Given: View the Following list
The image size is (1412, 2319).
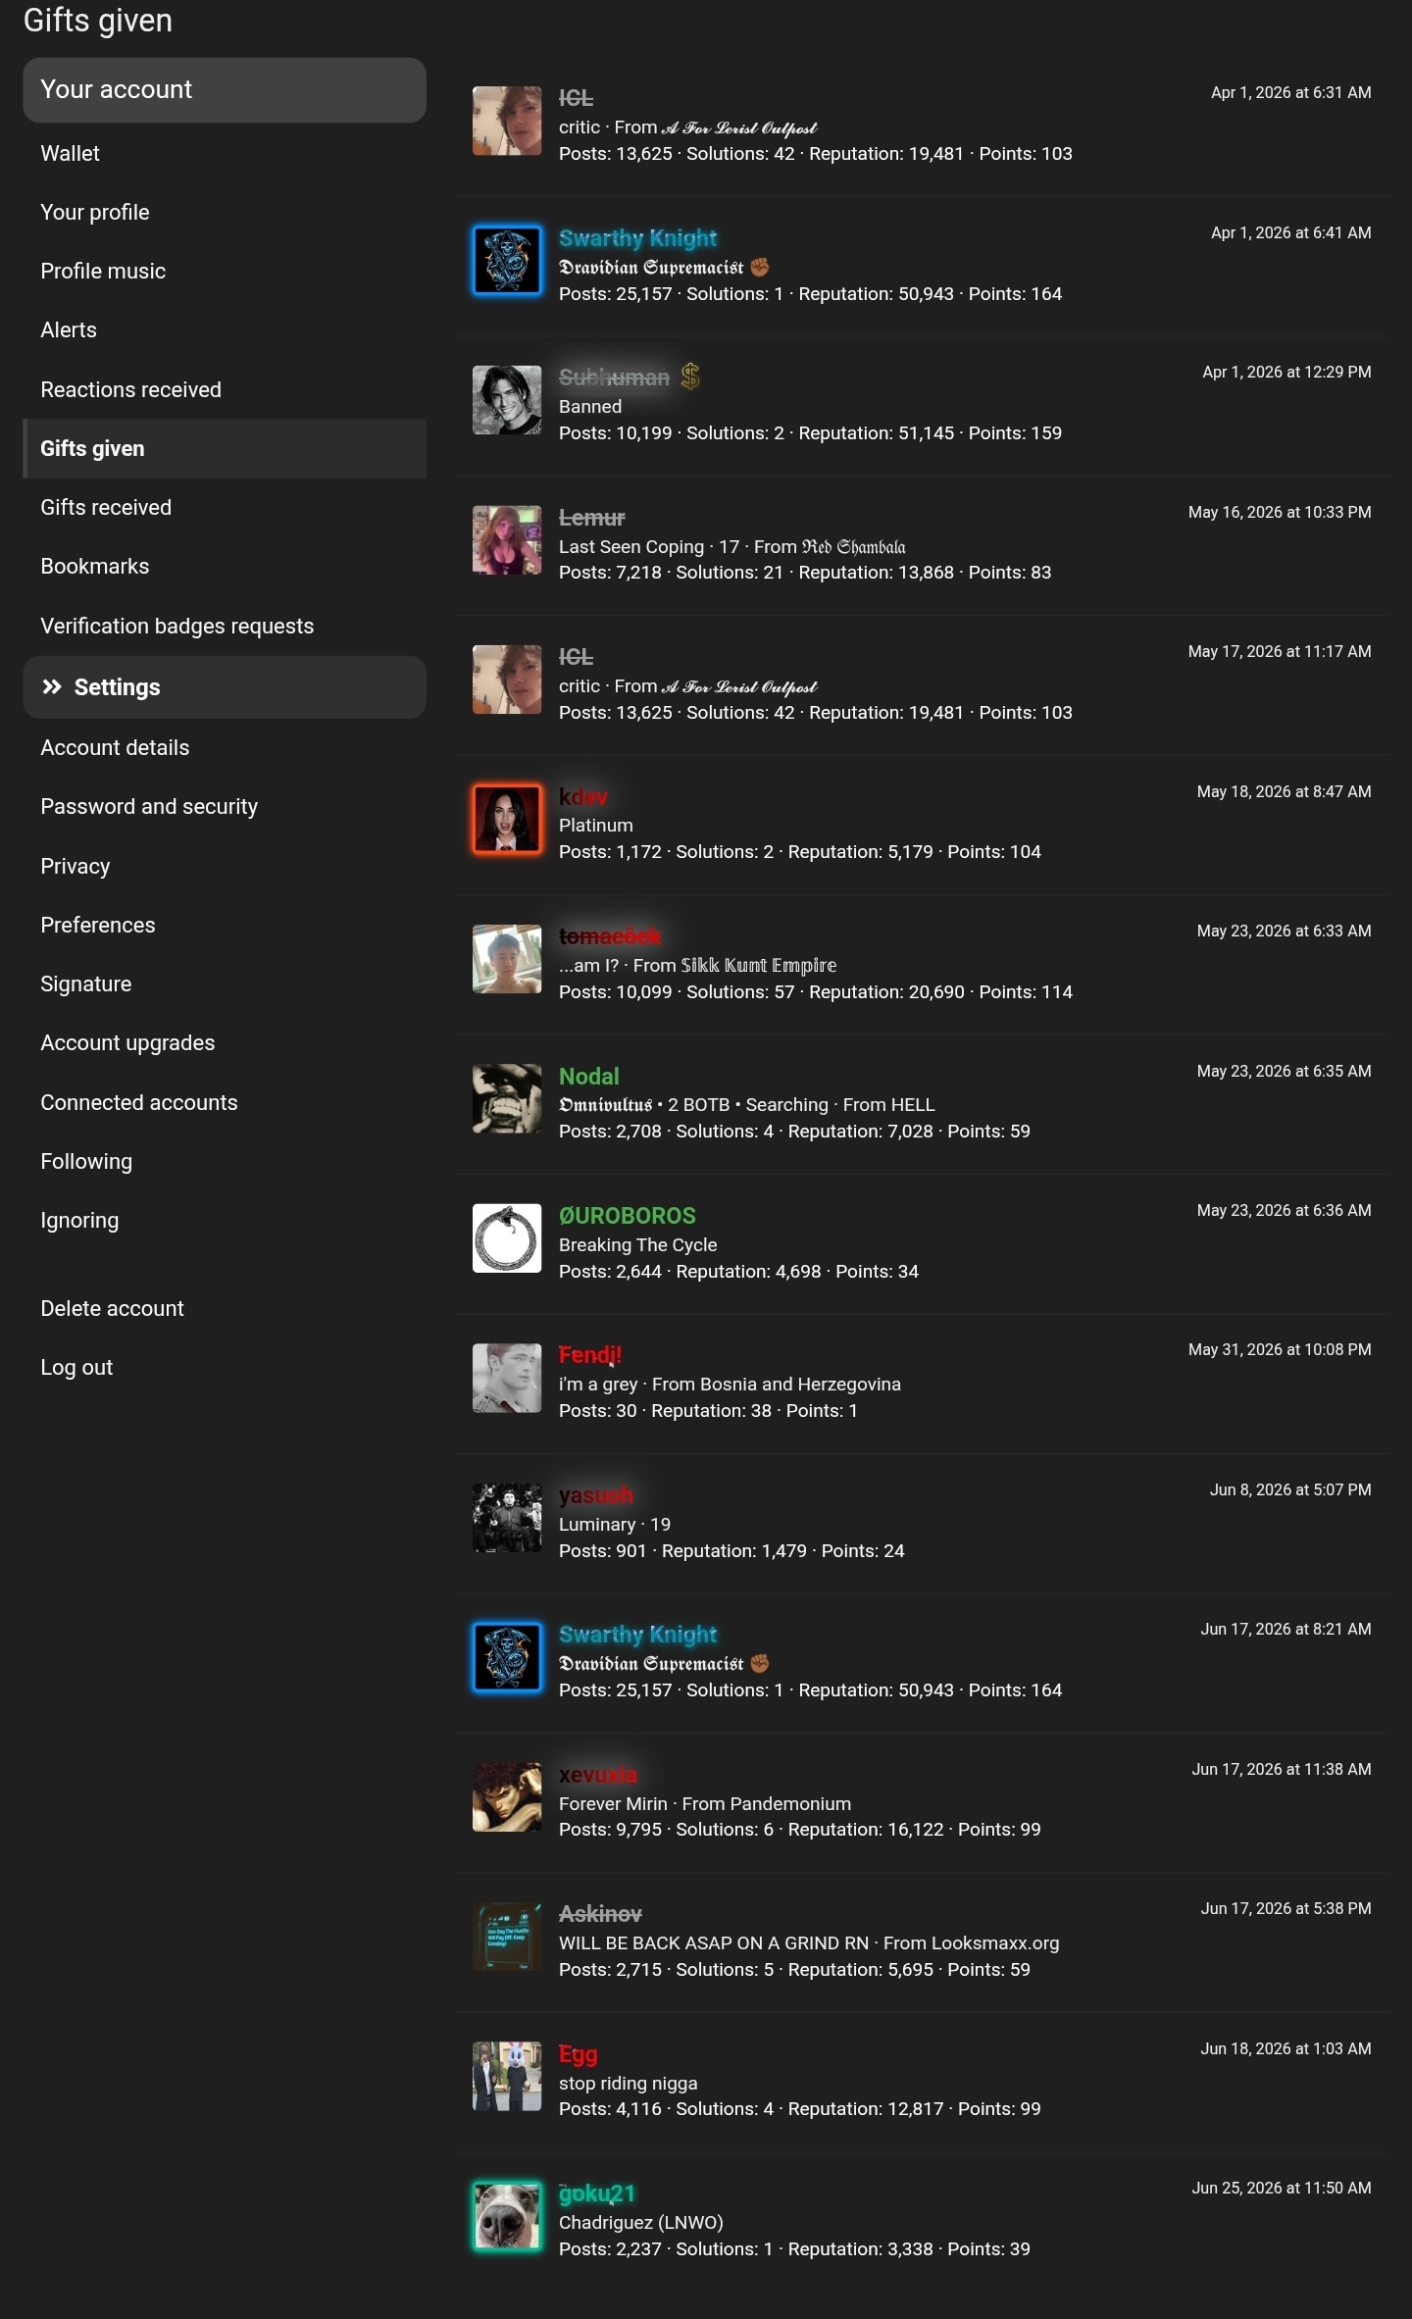Looking at the screenshot, I should pos(225,1162).
